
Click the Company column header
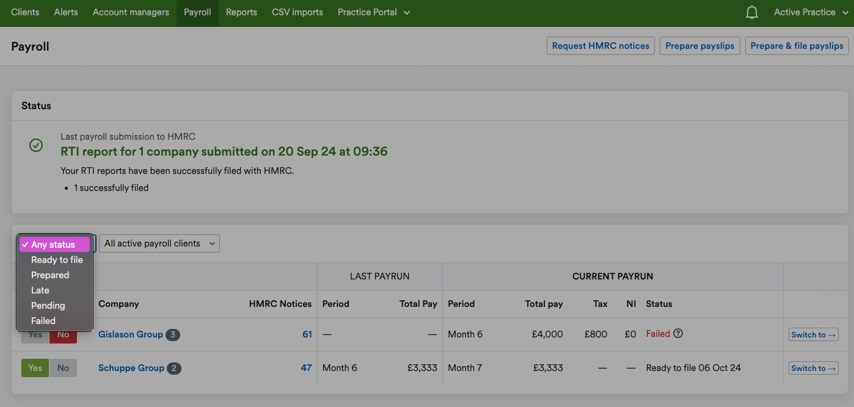(x=119, y=304)
